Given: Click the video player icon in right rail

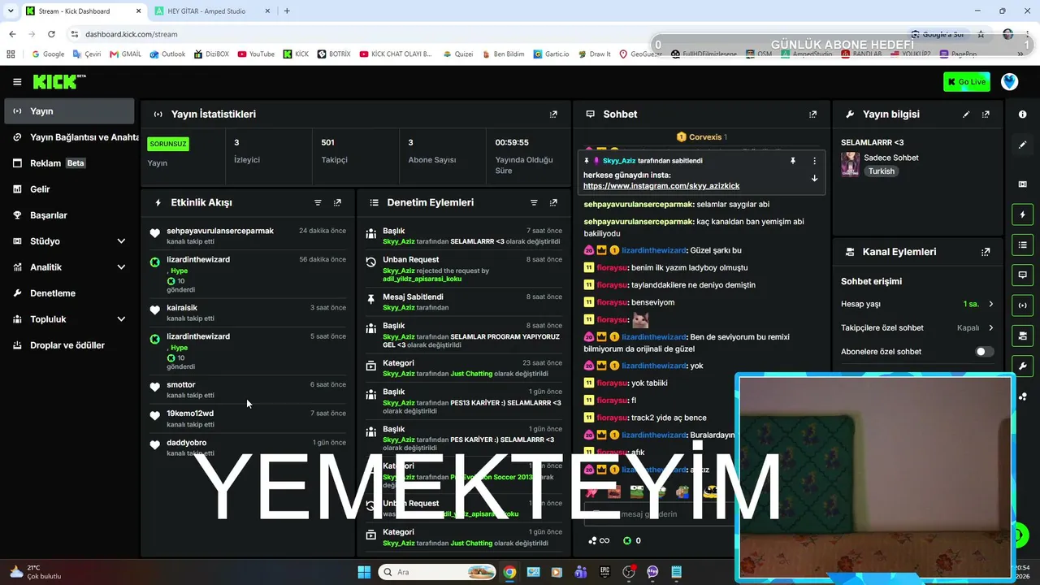Looking at the screenshot, I should (1022, 184).
